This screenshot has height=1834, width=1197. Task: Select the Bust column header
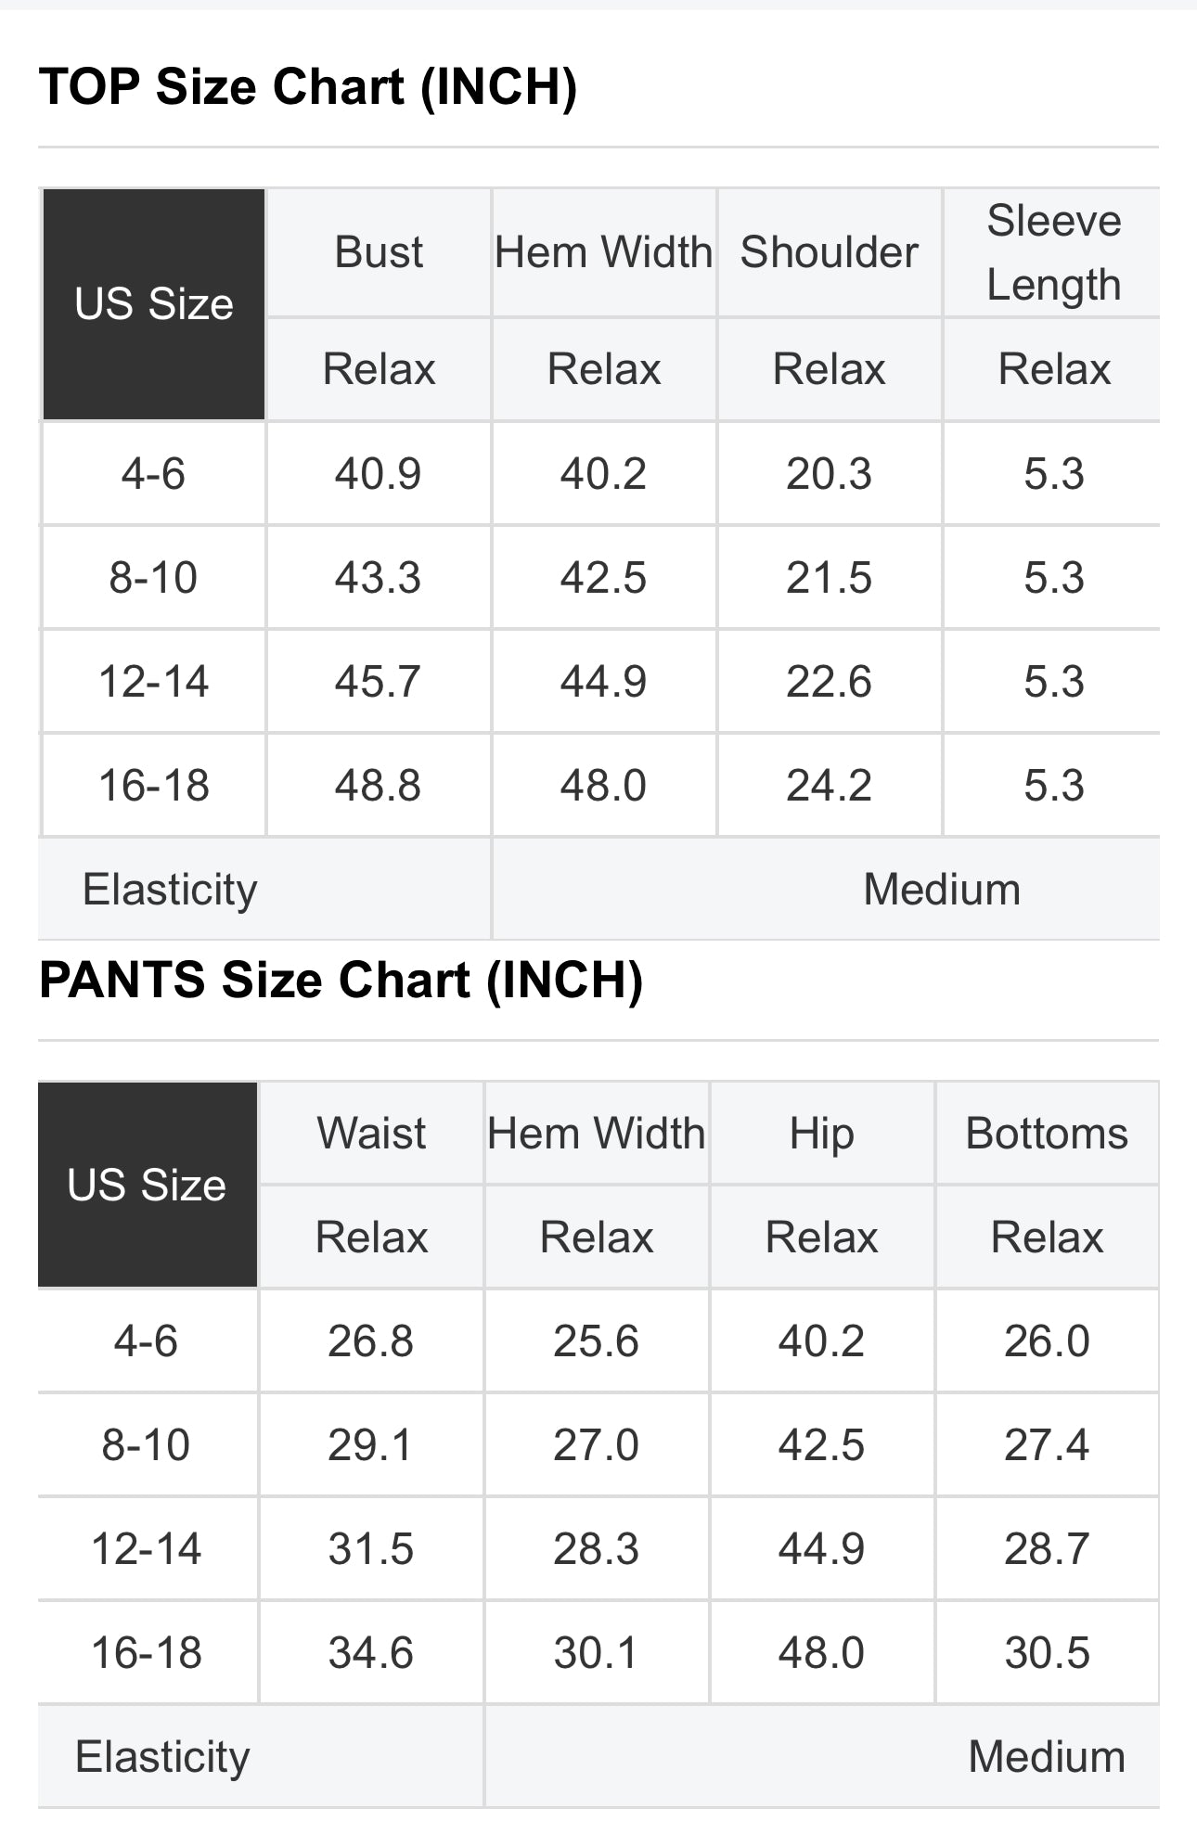point(379,252)
